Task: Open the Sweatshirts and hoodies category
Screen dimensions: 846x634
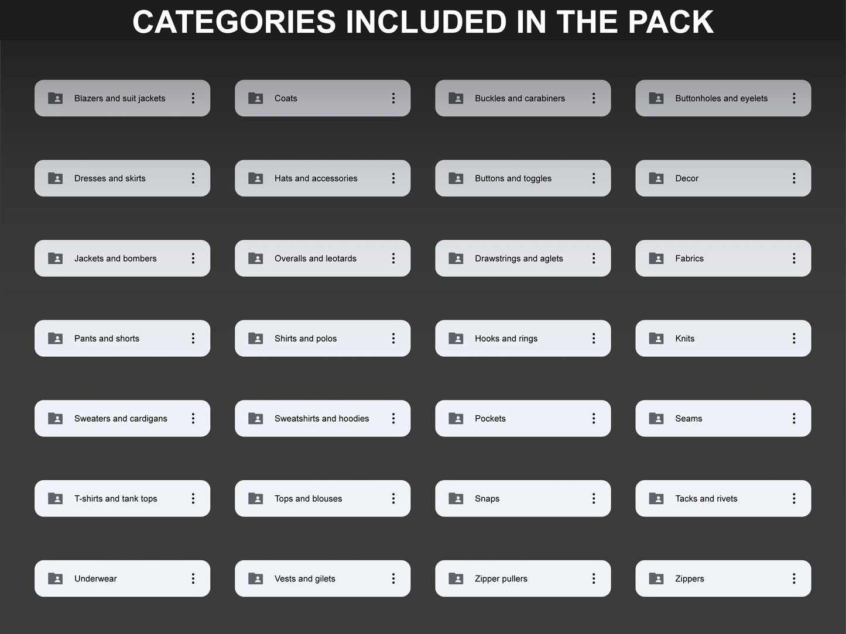Action: click(x=322, y=418)
